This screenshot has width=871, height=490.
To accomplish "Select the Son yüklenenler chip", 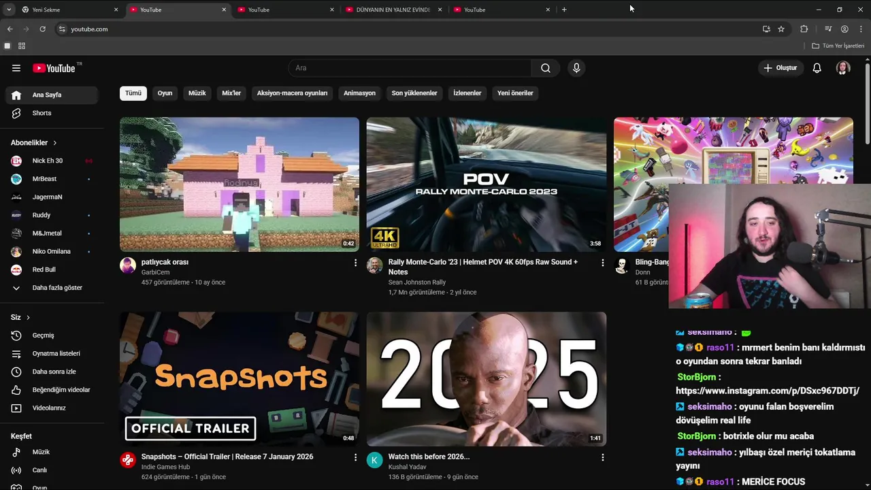I will (x=414, y=93).
